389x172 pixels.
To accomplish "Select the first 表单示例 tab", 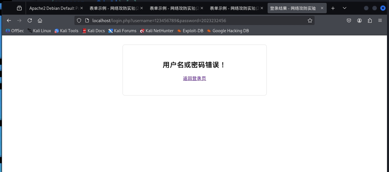I will pyautogui.click(x=112, y=8).
